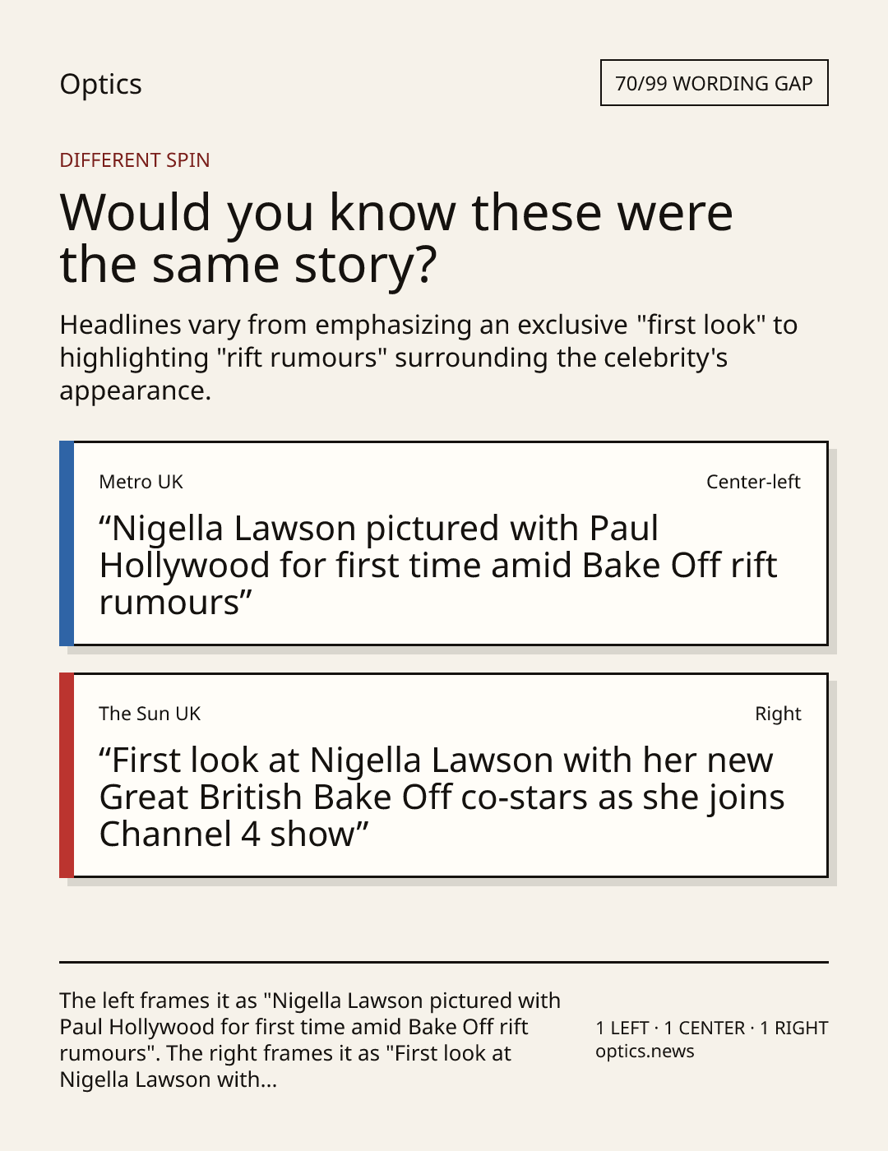Screen dimensions: 888x1151
Task: Click the 1 LEFT · 1 CENTER · 1 RIGHT count
Action: click(712, 1028)
